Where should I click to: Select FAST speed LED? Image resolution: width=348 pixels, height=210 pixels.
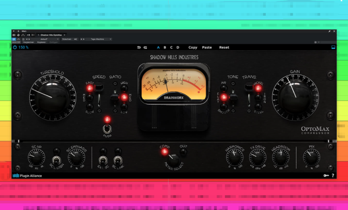(x=90, y=88)
